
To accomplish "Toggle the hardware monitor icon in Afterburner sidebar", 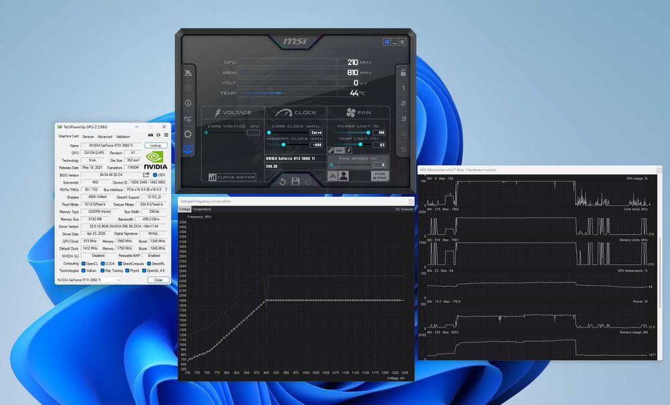I will coord(188,149).
